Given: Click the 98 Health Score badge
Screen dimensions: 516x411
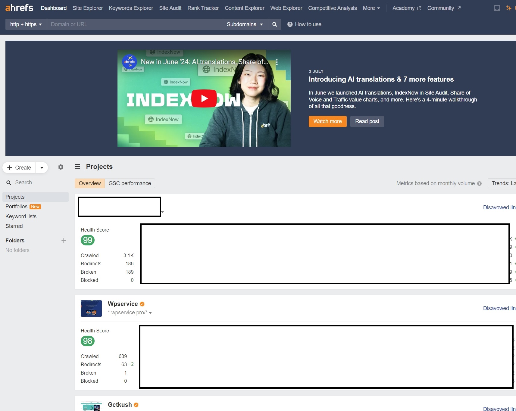Looking at the screenshot, I should pos(88,341).
